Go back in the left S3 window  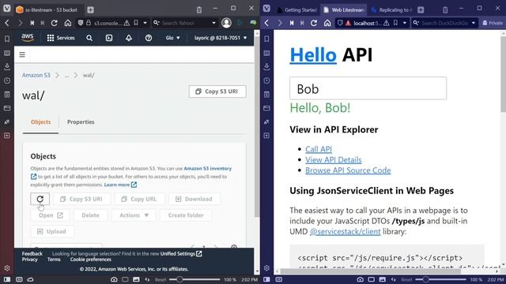(7, 23)
